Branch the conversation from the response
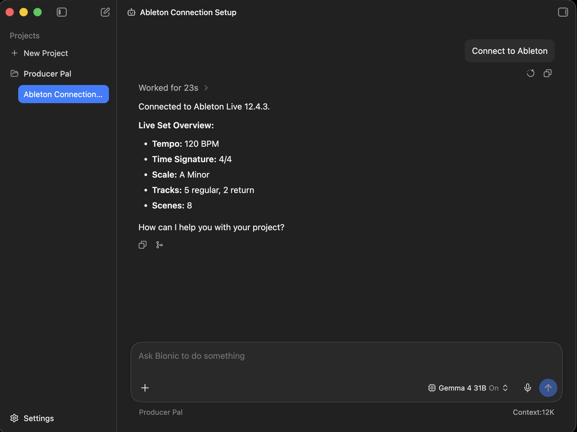Viewport: 577px width, 432px height. [159, 245]
